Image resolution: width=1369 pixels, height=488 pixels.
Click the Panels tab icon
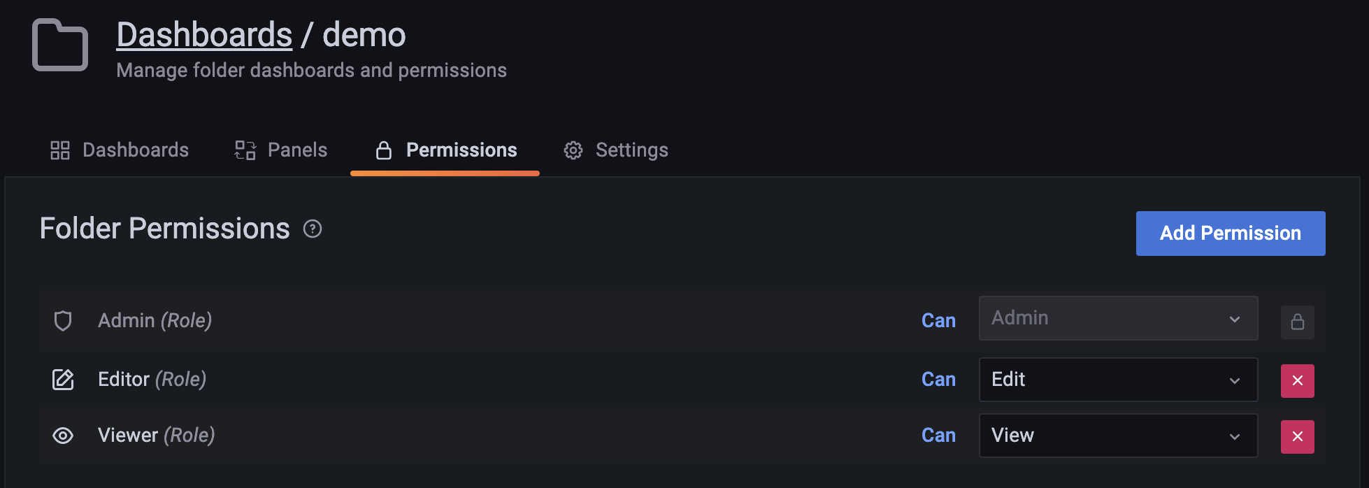click(x=244, y=150)
